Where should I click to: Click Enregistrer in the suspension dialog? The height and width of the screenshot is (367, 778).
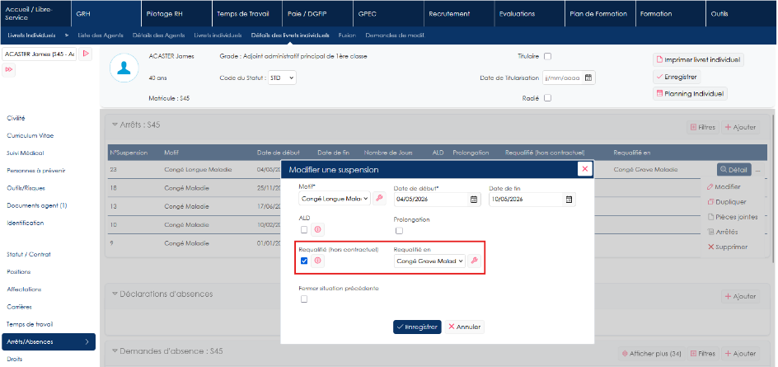pos(417,327)
